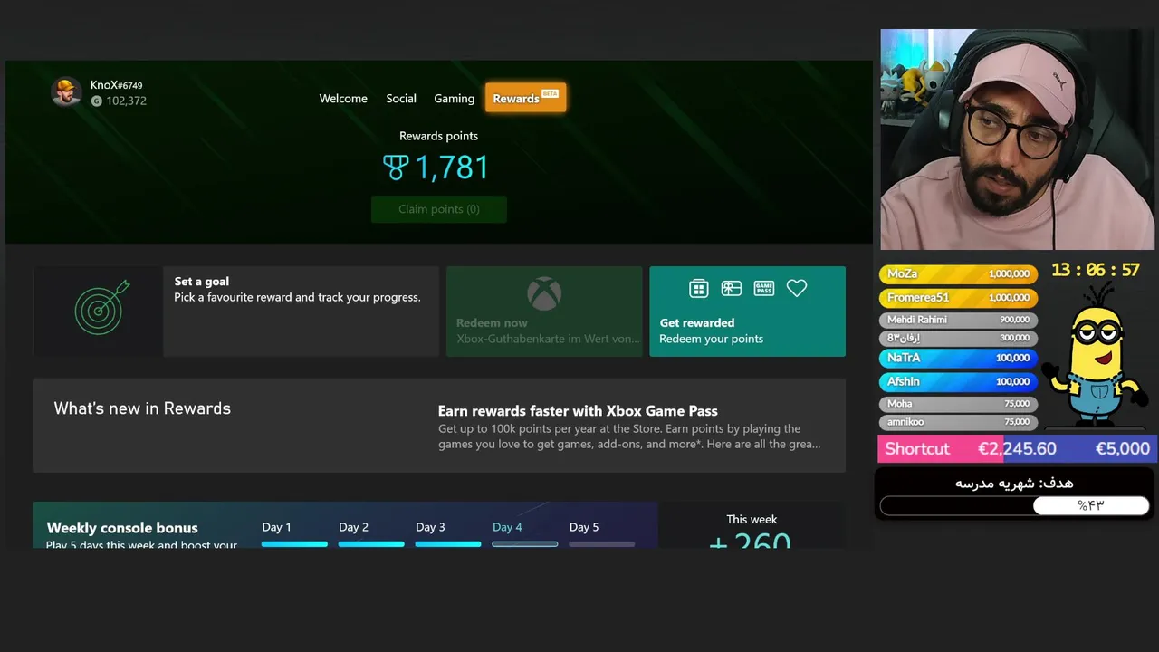Click the Mehdi Rahimi donor row
Screen dimensions: 1159x652
(x=958, y=320)
